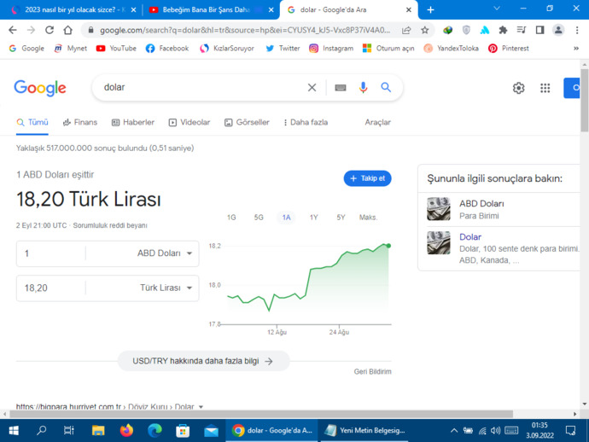The width and height of the screenshot is (589, 442).
Task: Select the 1A chart range
Action: click(x=286, y=218)
